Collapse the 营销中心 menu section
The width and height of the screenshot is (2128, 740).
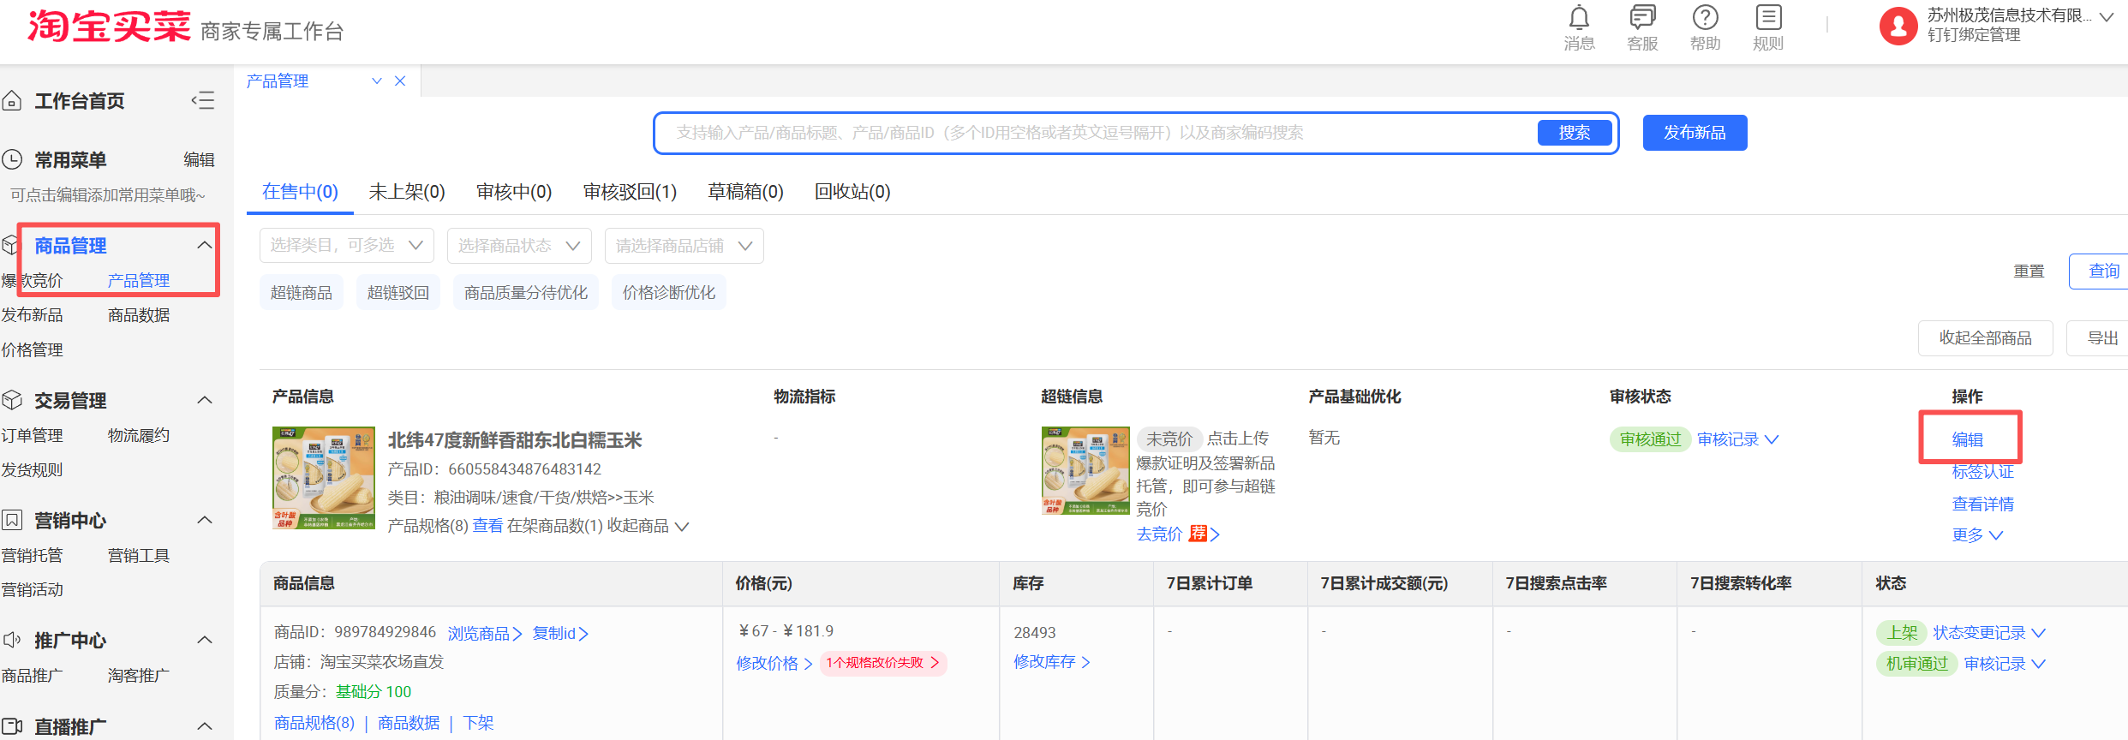pyautogui.click(x=205, y=520)
